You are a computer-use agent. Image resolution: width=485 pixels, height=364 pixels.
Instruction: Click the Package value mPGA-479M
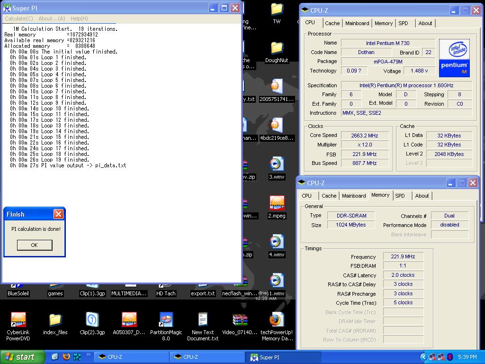click(x=388, y=62)
